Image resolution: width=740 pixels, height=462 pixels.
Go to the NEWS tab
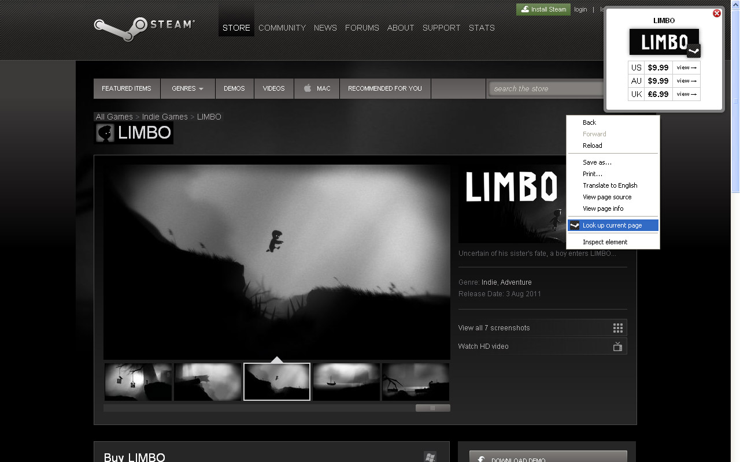click(325, 28)
